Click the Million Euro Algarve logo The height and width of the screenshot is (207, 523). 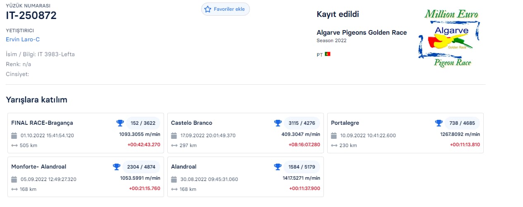[450, 38]
